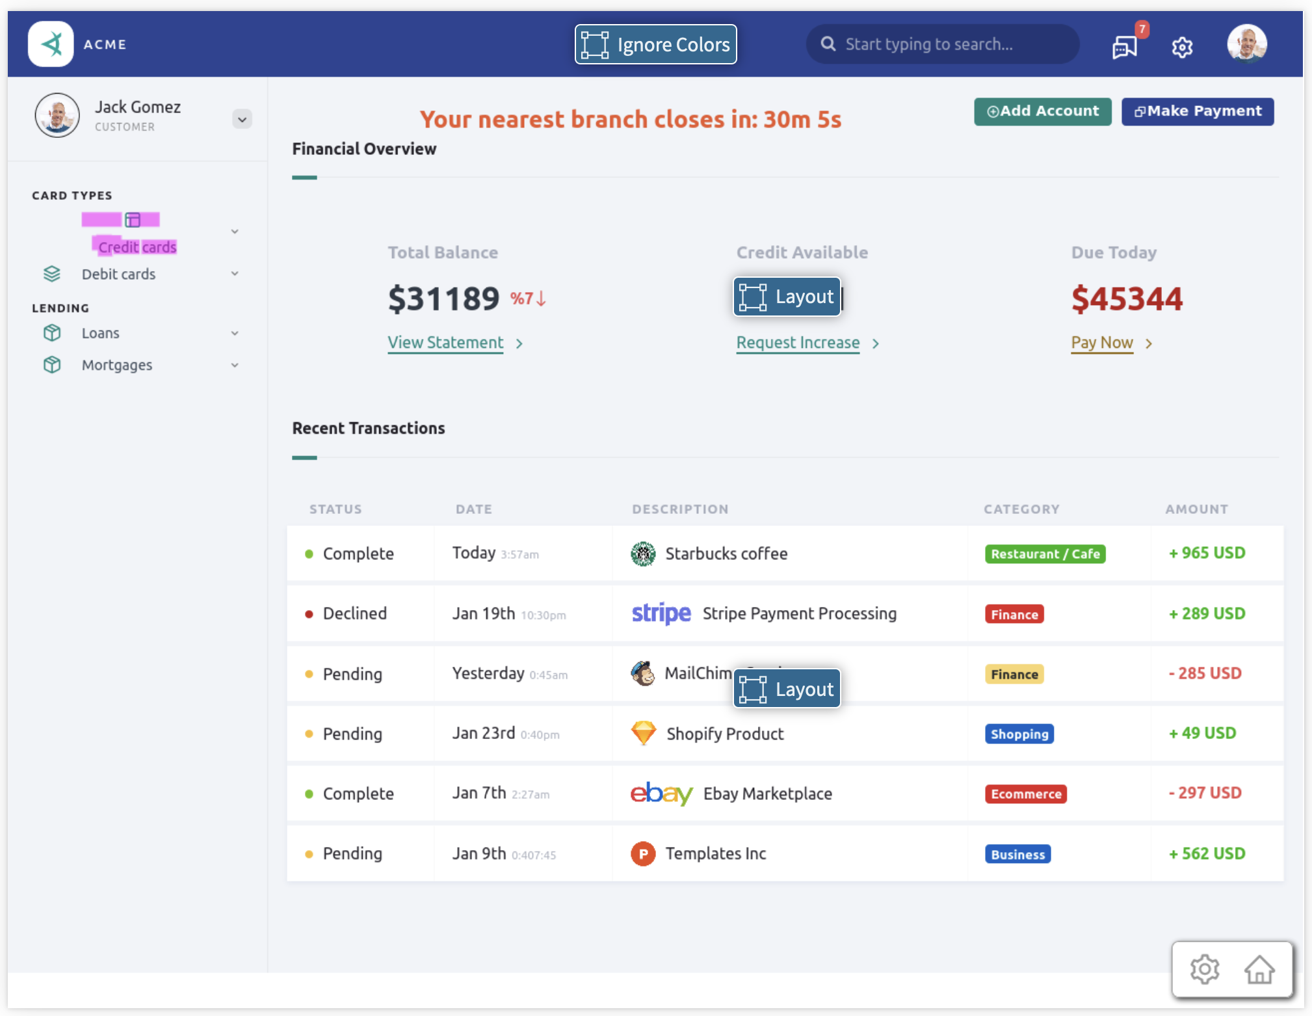Click the Add Account button

point(1042,111)
